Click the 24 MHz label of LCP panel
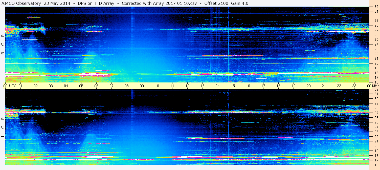Image resolution: width=380 pixels, height=170 pixels. pyautogui.click(x=376, y=127)
